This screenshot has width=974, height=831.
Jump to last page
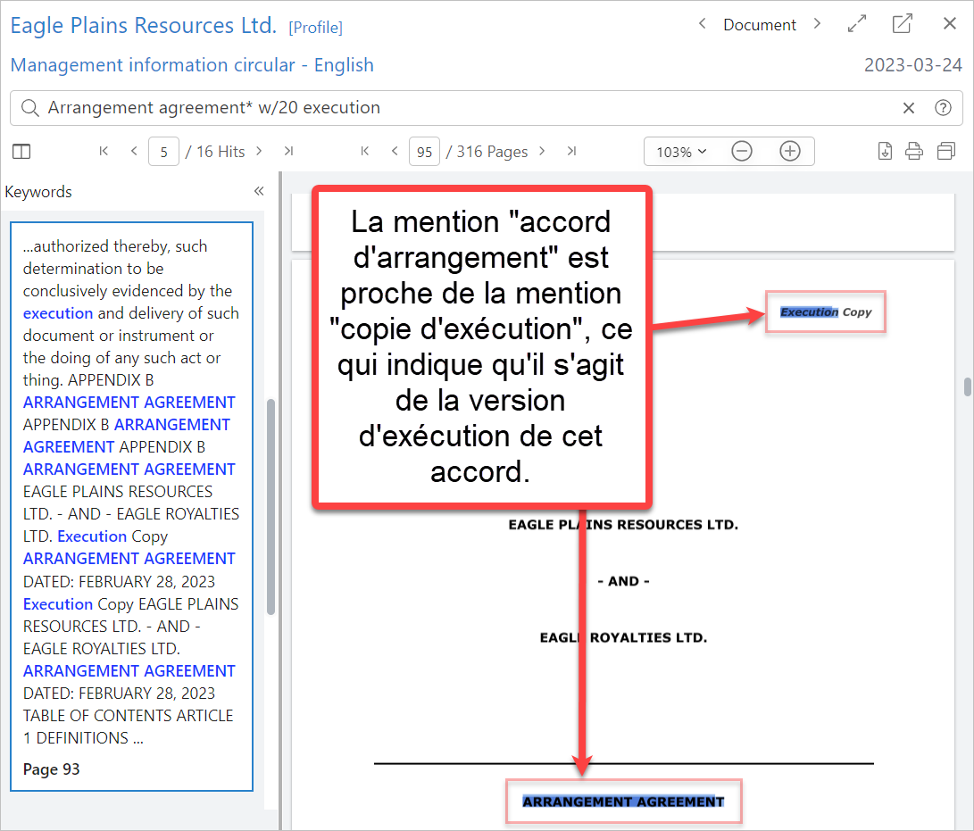pos(572,151)
